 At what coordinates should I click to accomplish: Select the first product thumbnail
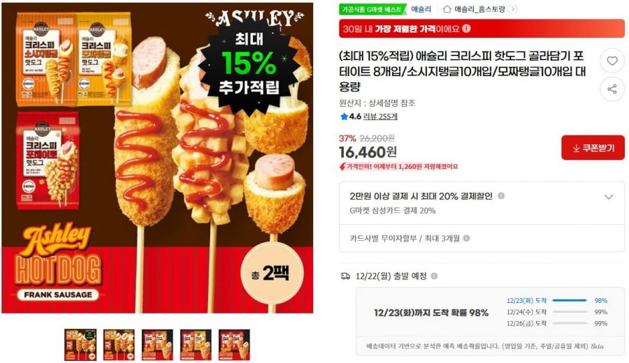point(80,345)
